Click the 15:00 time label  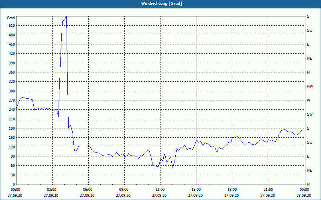(197, 190)
